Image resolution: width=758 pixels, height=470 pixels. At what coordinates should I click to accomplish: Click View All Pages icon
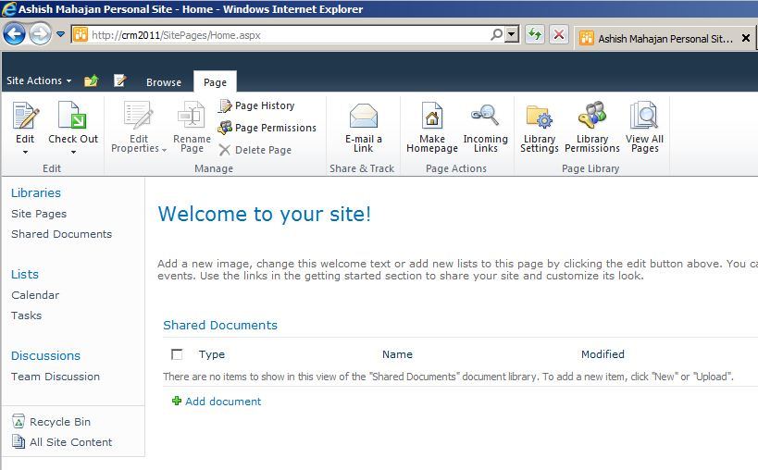pyautogui.click(x=644, y=115)
